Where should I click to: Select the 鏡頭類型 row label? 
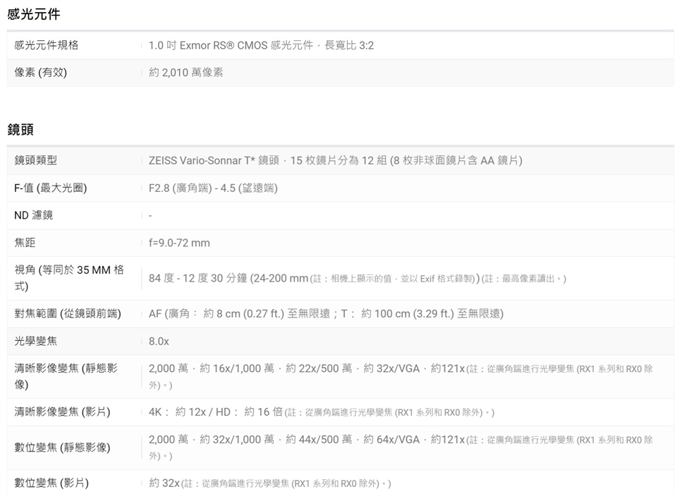coord(36,160)
